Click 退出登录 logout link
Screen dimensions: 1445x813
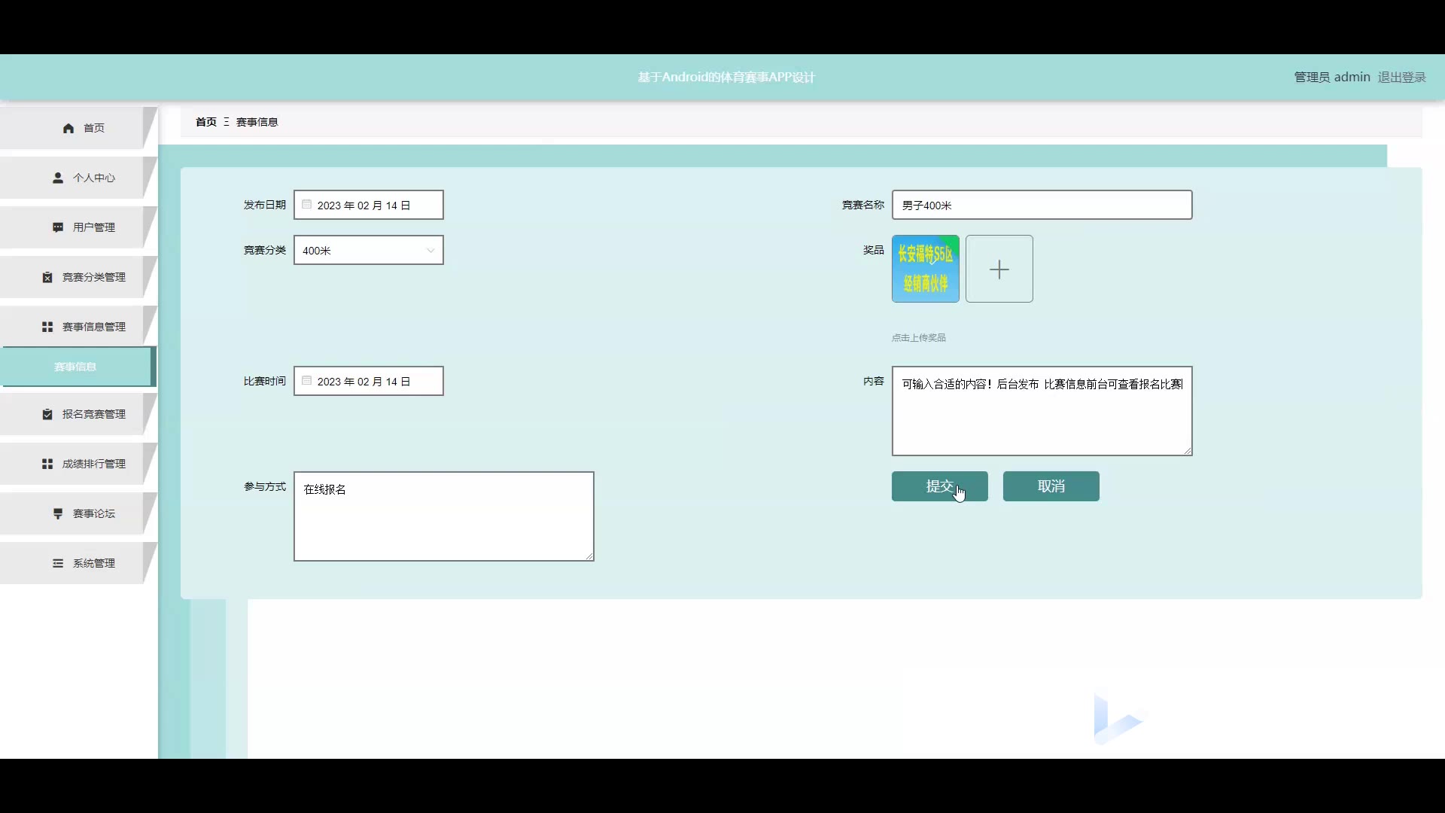click(x=1401, y=78)
